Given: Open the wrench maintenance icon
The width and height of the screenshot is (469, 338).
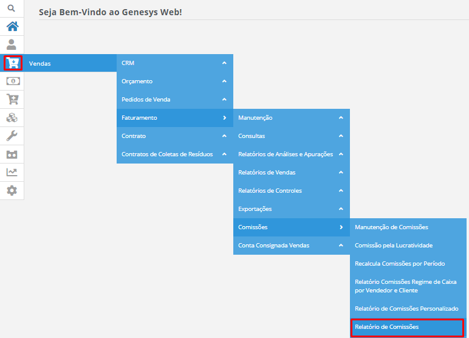Looking at the screenshot, I should 12,136.
